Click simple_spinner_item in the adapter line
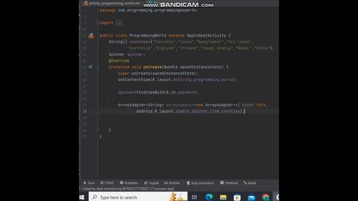The image size is (358, 201). 197,111
